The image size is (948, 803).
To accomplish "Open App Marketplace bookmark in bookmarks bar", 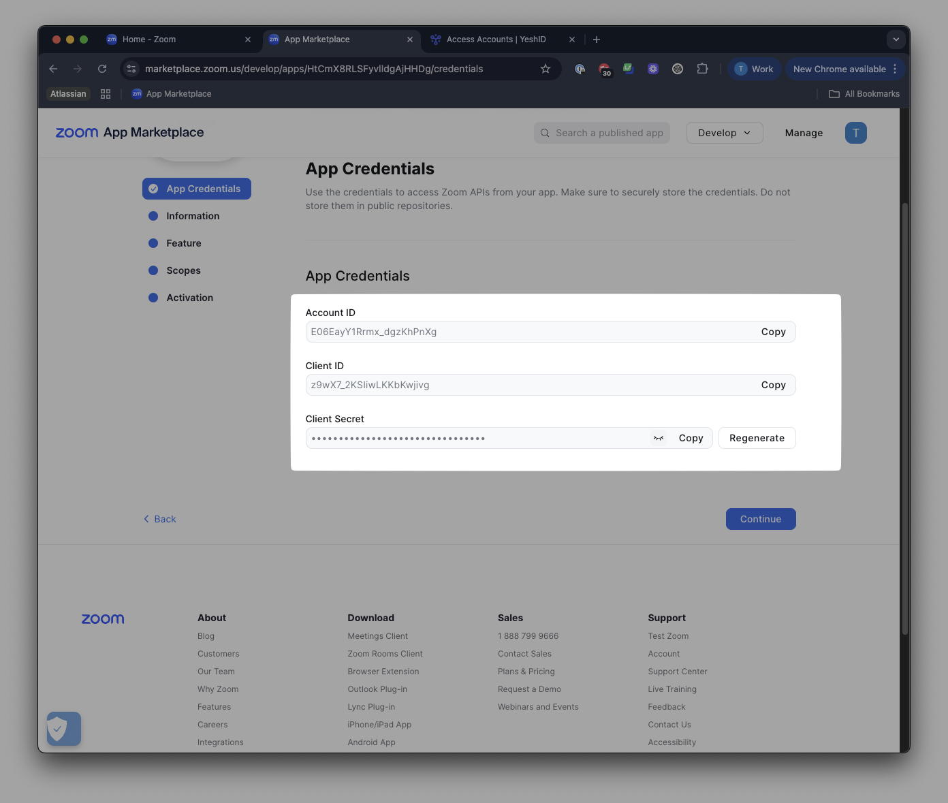I will [x=172, y=94].
